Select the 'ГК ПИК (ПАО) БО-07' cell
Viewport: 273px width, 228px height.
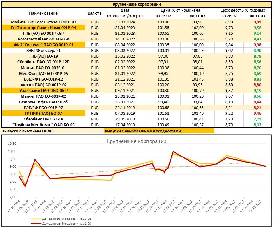(43, 113)
